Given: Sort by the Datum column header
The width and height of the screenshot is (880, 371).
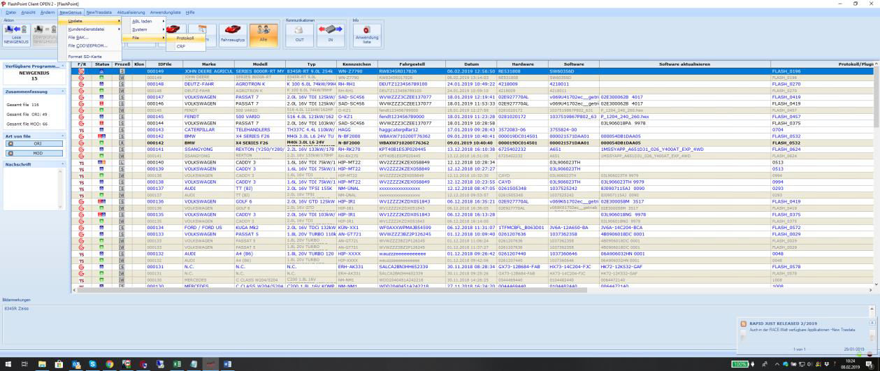Looking at the screenshot, I should coord(471,64).
